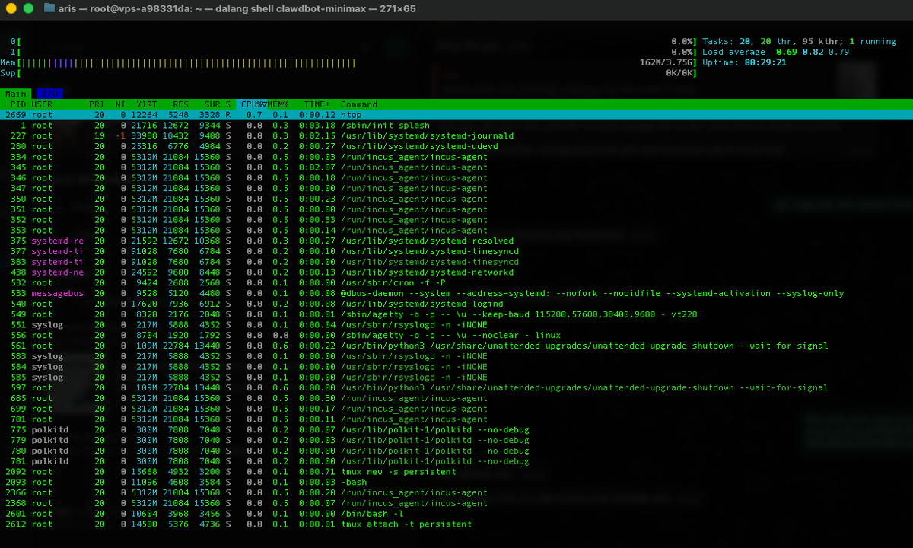Sort by the TIME+ column header

(317, 104)
